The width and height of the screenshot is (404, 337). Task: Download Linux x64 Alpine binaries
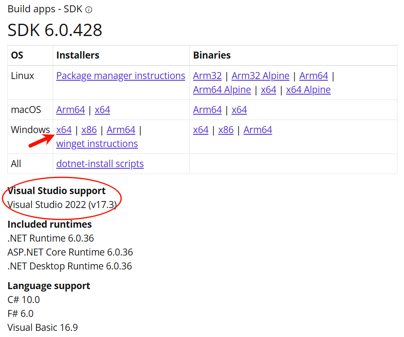308,90
